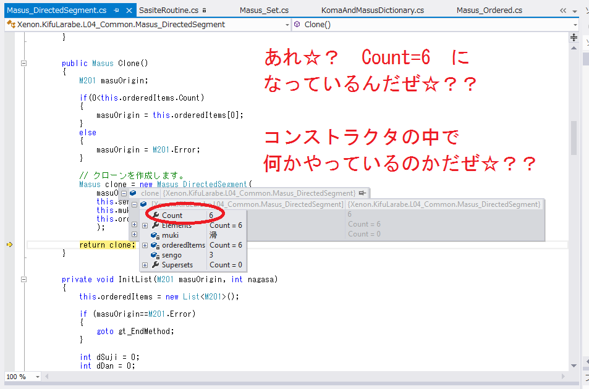Pin the clone datatip to source
The width and height of the screenshot is (589, 389).
pyautogui.click(x=362, y=193)
